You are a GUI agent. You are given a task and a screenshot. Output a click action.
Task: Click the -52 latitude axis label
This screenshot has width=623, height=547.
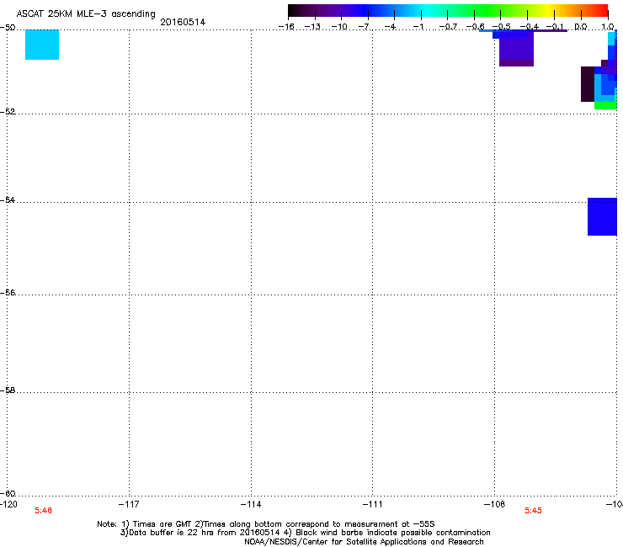pyautogui.click(x=8, y=112)
